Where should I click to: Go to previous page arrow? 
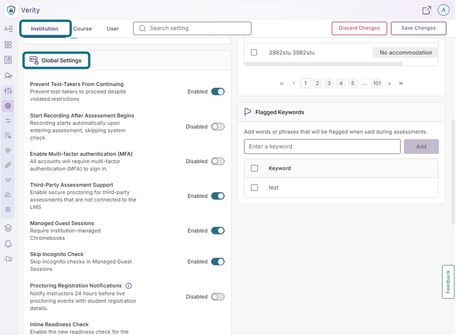tap(294, 83)
